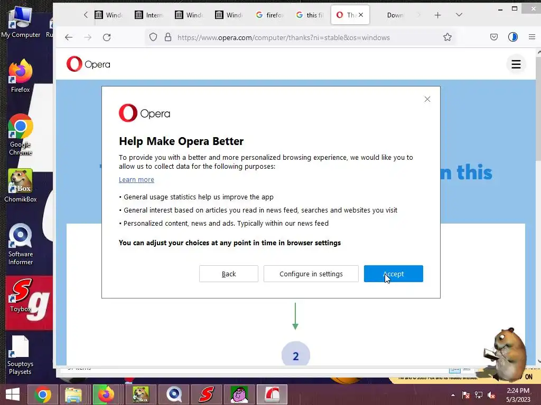This screenshot has height=405, width=541.
Task: Open a new tab with plus
Action: (x=437, y=15)
